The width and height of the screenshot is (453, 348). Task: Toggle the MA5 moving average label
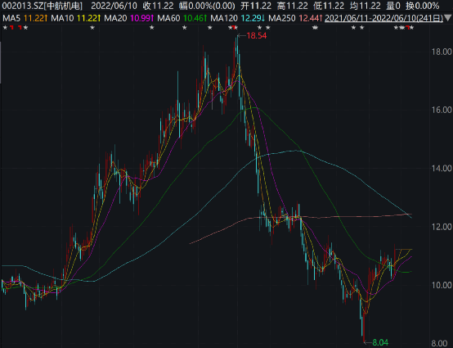pos(11,18)
